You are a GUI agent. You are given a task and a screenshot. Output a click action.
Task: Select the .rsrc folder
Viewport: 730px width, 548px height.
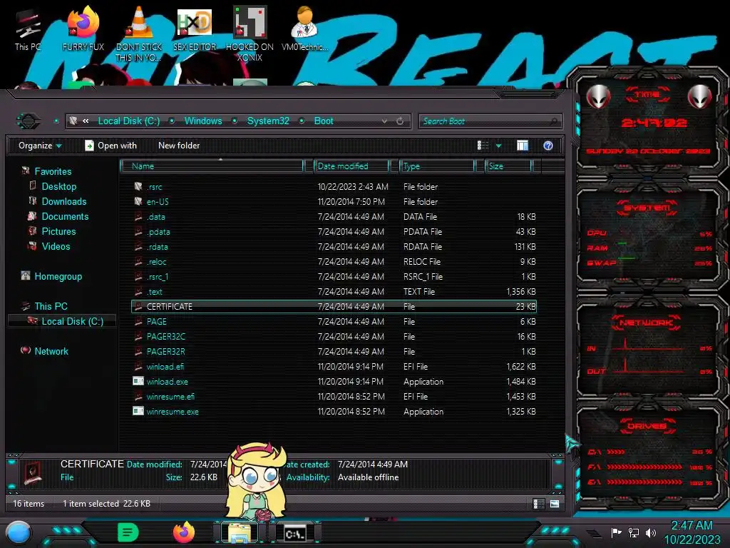pos(155,187)
